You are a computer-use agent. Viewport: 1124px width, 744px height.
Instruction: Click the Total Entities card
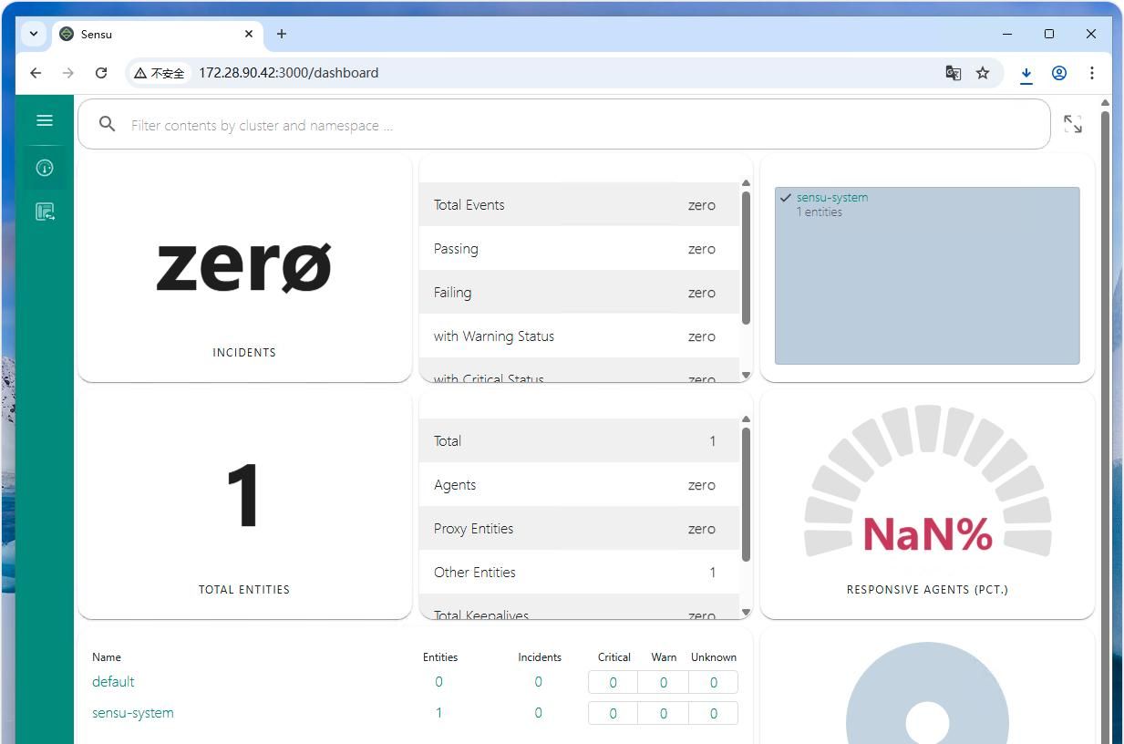click(244, 504)
